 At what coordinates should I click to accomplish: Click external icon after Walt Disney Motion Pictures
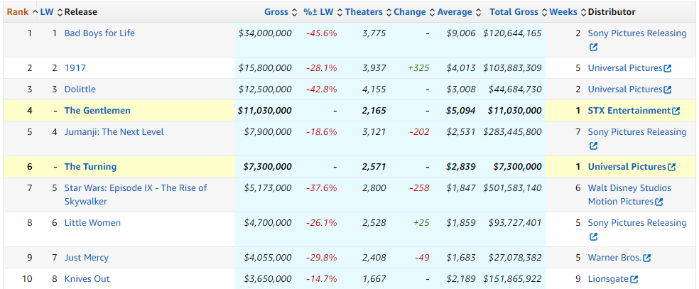point(659,202)
